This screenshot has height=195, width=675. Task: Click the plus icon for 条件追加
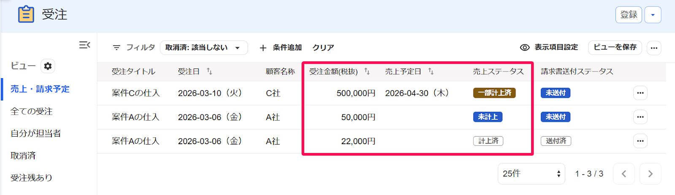[263, 48]
